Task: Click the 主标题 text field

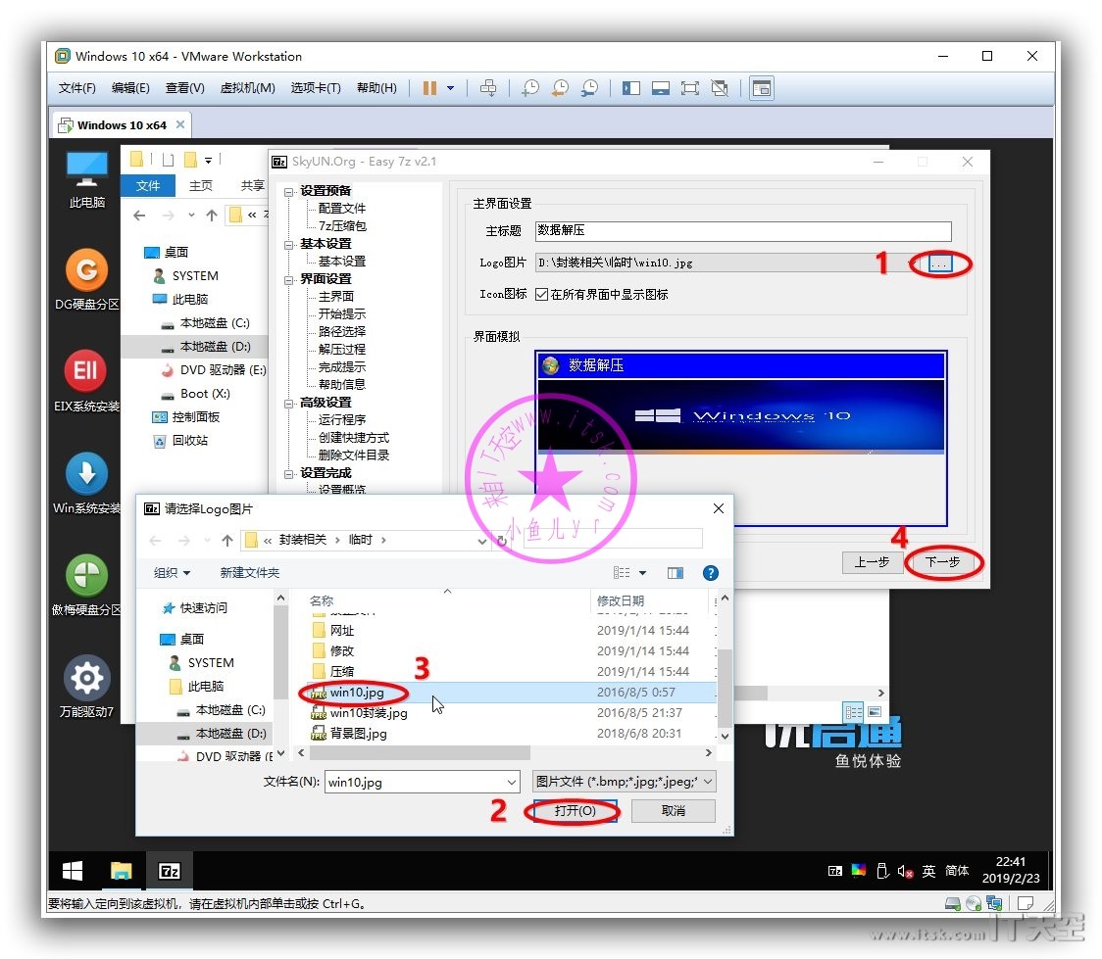Action: tap(743, 231)
